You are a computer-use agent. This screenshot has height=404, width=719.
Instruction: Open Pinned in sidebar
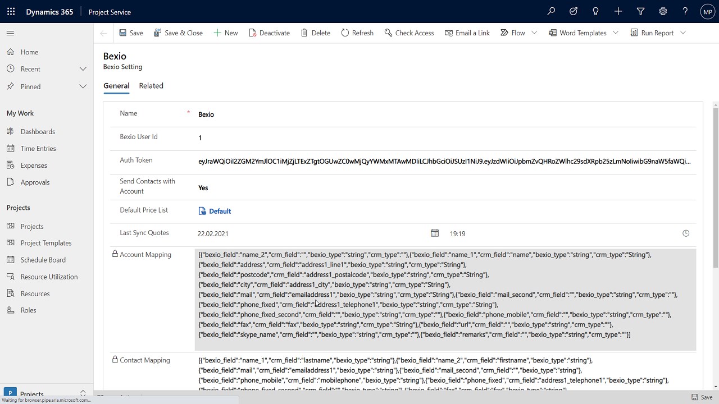tap(30, 86)
